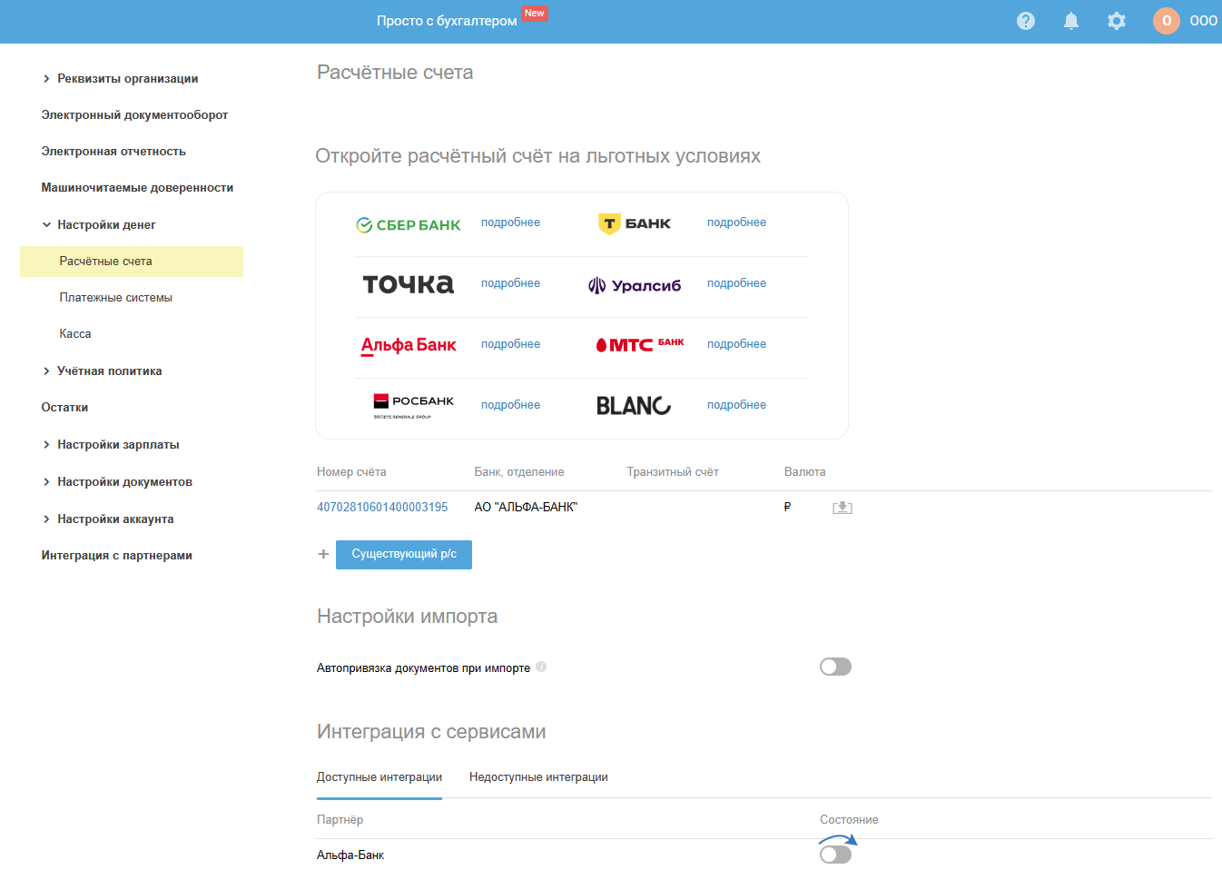This screenshot has width=1222, height=870.
Task: Click the Партнёр column header
Action: click(x=340, y=820)
